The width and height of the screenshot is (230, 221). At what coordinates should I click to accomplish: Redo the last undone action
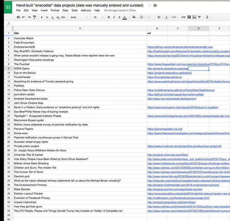tap(29, 17)
